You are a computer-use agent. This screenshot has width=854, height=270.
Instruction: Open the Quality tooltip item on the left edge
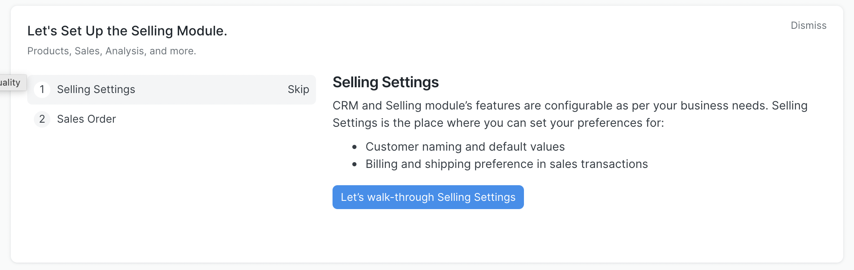[x=10, y=82]
